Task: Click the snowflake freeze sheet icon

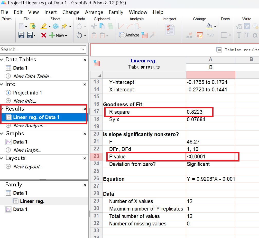Action: point(55,26)
